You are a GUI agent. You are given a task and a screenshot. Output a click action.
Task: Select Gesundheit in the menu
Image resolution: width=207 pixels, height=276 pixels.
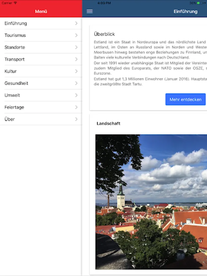pos(41,83)
